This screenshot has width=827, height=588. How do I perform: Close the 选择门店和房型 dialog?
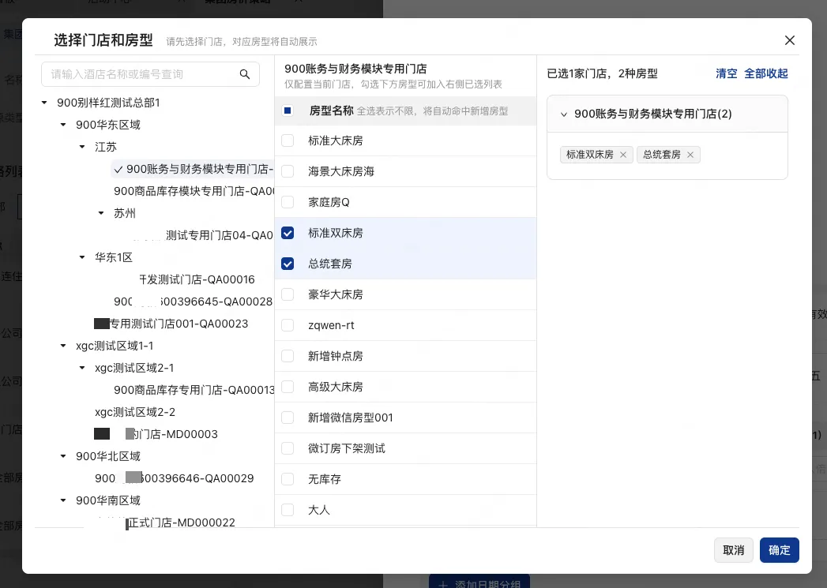[x=789, y=40]
